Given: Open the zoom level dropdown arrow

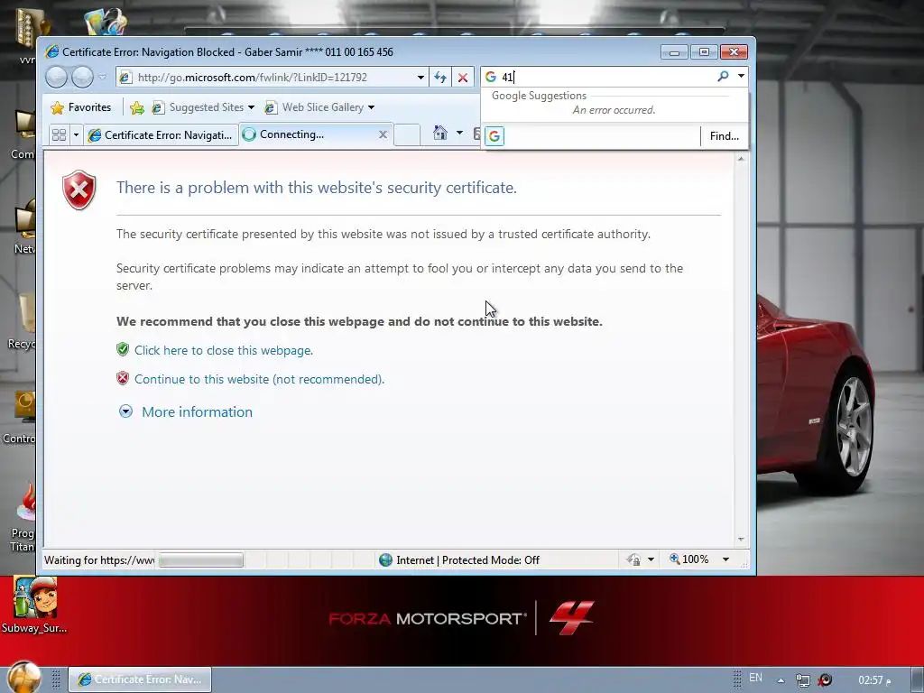Looking at the screenshot, I should tap(726, 559).
